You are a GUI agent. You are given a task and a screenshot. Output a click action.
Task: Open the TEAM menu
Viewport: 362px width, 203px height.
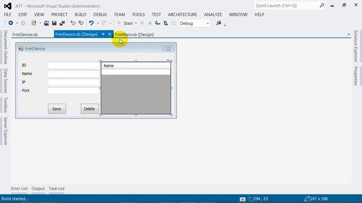[119, 15]
